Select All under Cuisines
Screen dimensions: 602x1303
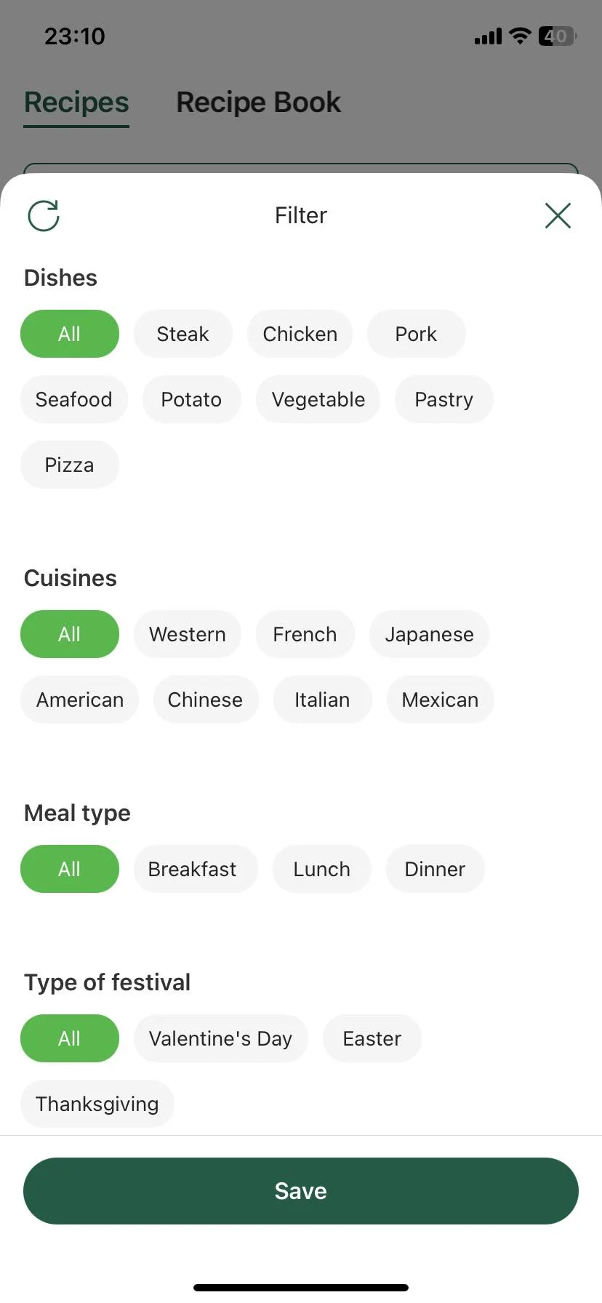[x=69, y=634]
